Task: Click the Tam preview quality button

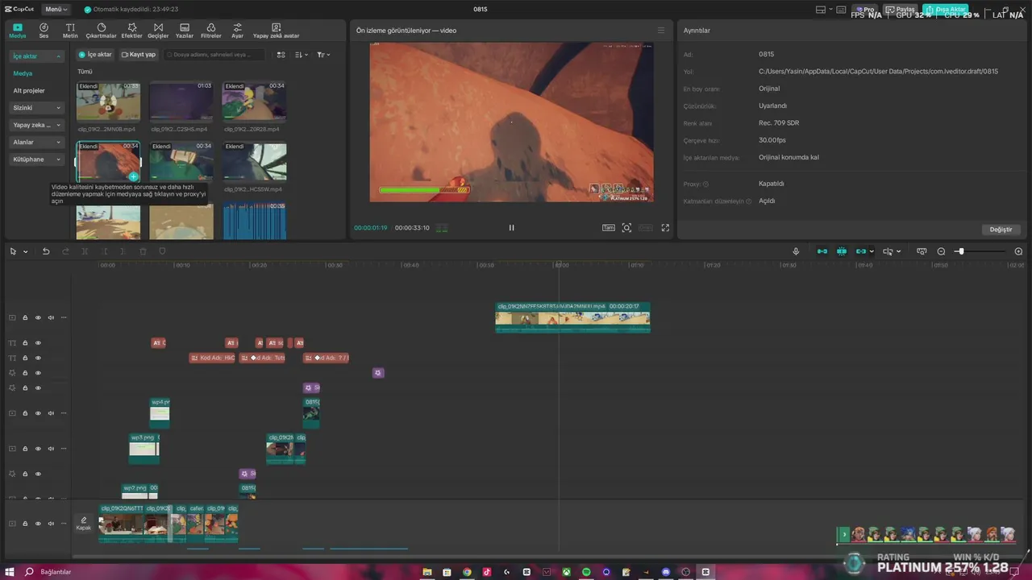Action: click(x=609, y=228)
